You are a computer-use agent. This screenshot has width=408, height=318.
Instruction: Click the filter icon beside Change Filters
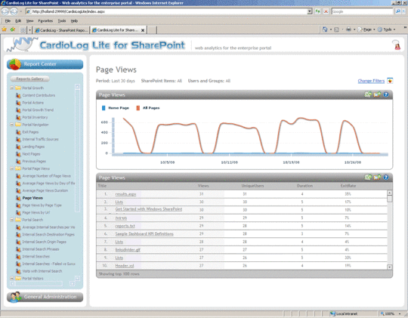click(390, 81)
